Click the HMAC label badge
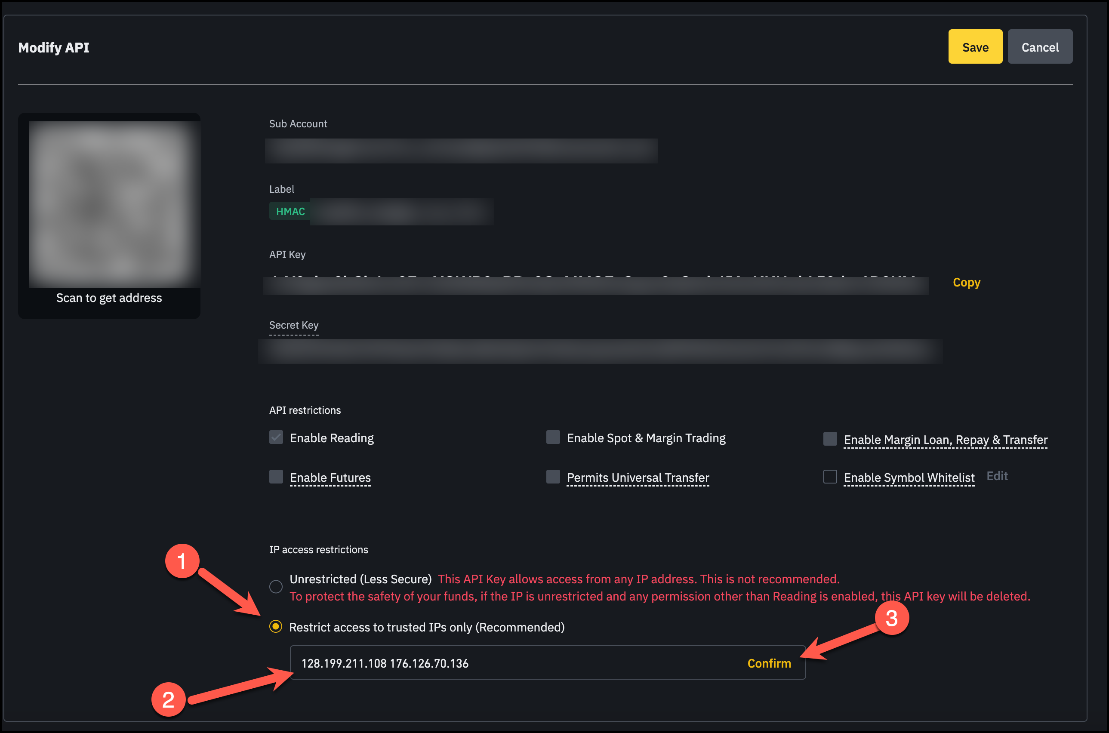The image size is (1109, 733). click(290, 211)
